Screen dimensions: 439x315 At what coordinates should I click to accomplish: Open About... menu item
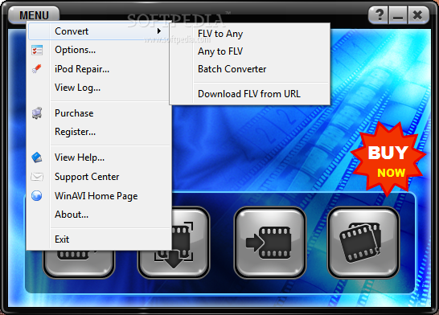click(x=99, y=215)
